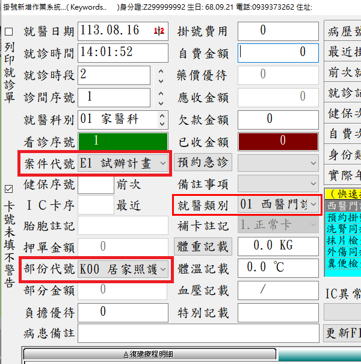Enable the 列印就診單 checkbox
Image resolution: width=361 pixels, height=364 pixels.
8,32
